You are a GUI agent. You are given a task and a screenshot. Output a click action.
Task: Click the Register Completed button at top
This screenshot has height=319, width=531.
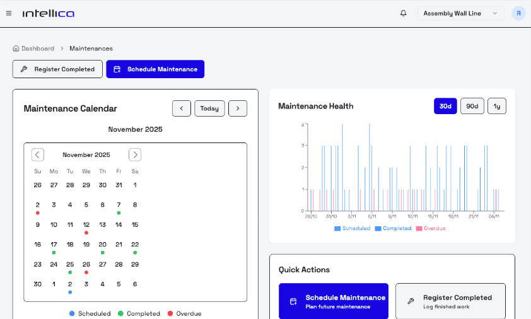[x=57, y=69]
